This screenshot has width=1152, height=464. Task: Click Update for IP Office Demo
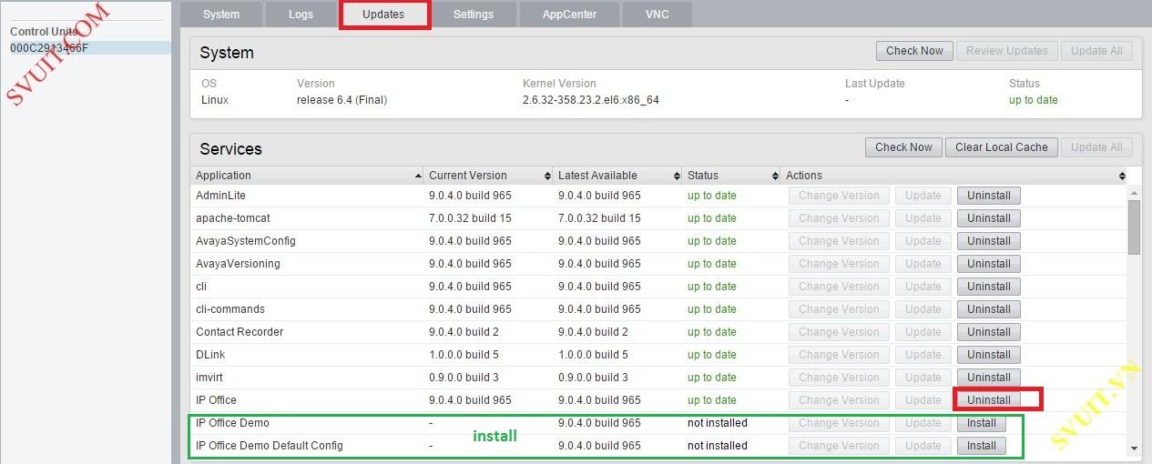tap(923, 423)
